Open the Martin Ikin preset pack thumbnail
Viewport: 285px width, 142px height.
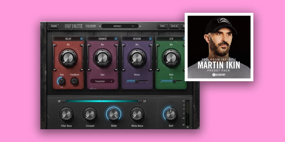[x=219, y=47]
